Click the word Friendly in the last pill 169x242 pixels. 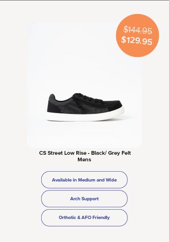[101, 218]
